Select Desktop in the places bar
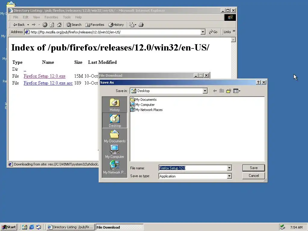 [115, 120]
